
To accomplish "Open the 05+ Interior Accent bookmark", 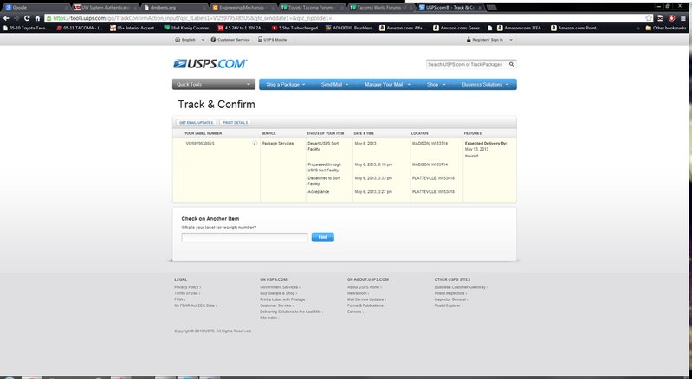I will [x=134, y=28].
